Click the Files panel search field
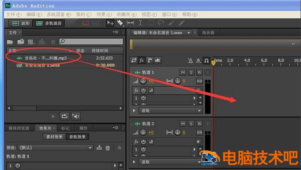The image size is (301, 170). [x=91, y=41]
